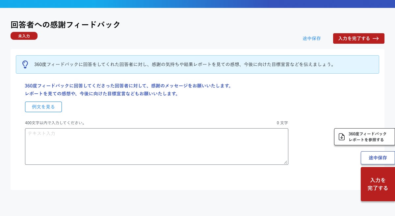Click the lightbulb hint icon
The image size is (395, 216).
point(25,64)
